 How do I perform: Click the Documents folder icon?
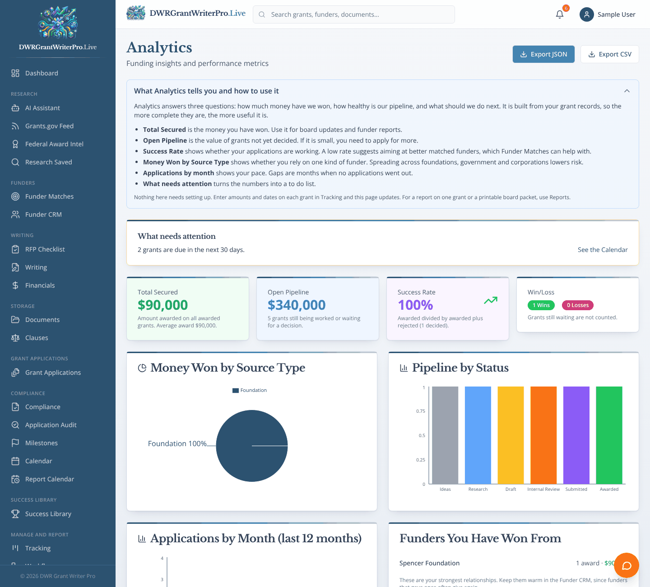15,320
